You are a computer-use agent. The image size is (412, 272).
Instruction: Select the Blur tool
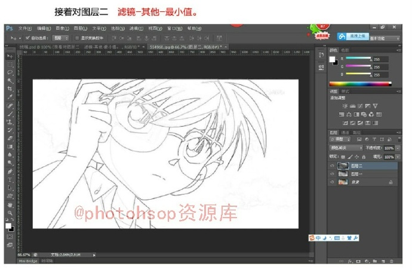click(10, 155)
